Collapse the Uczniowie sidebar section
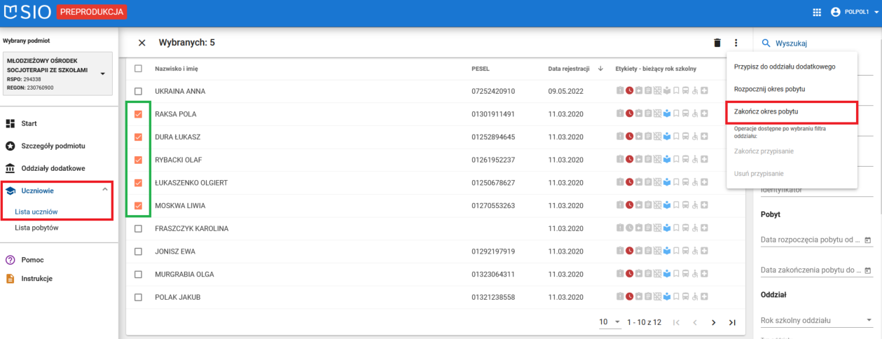Viewport: 882px width, 339px height. 105,190
